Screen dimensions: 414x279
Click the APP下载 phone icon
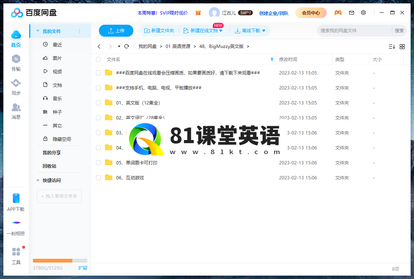click(16, 198)
